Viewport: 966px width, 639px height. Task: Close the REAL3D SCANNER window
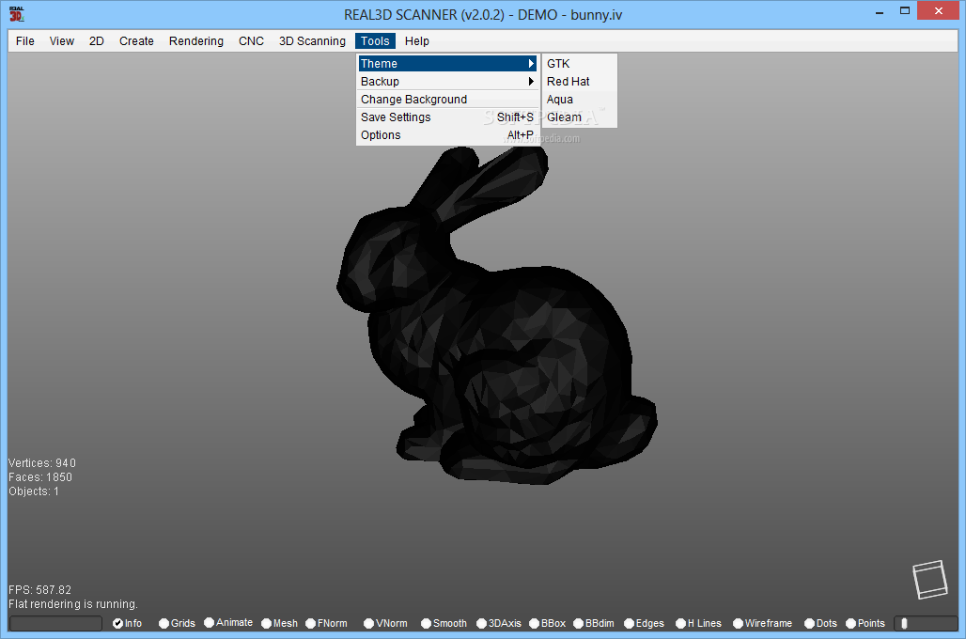tap(938, 11)
